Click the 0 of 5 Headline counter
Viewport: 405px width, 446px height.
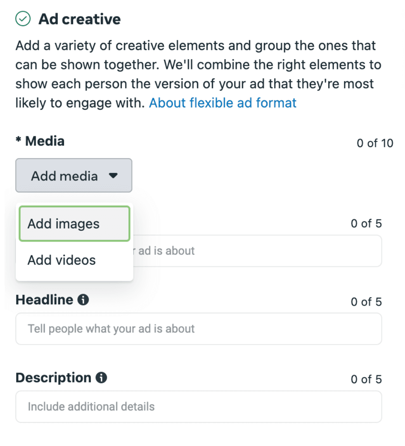point(366,302)
